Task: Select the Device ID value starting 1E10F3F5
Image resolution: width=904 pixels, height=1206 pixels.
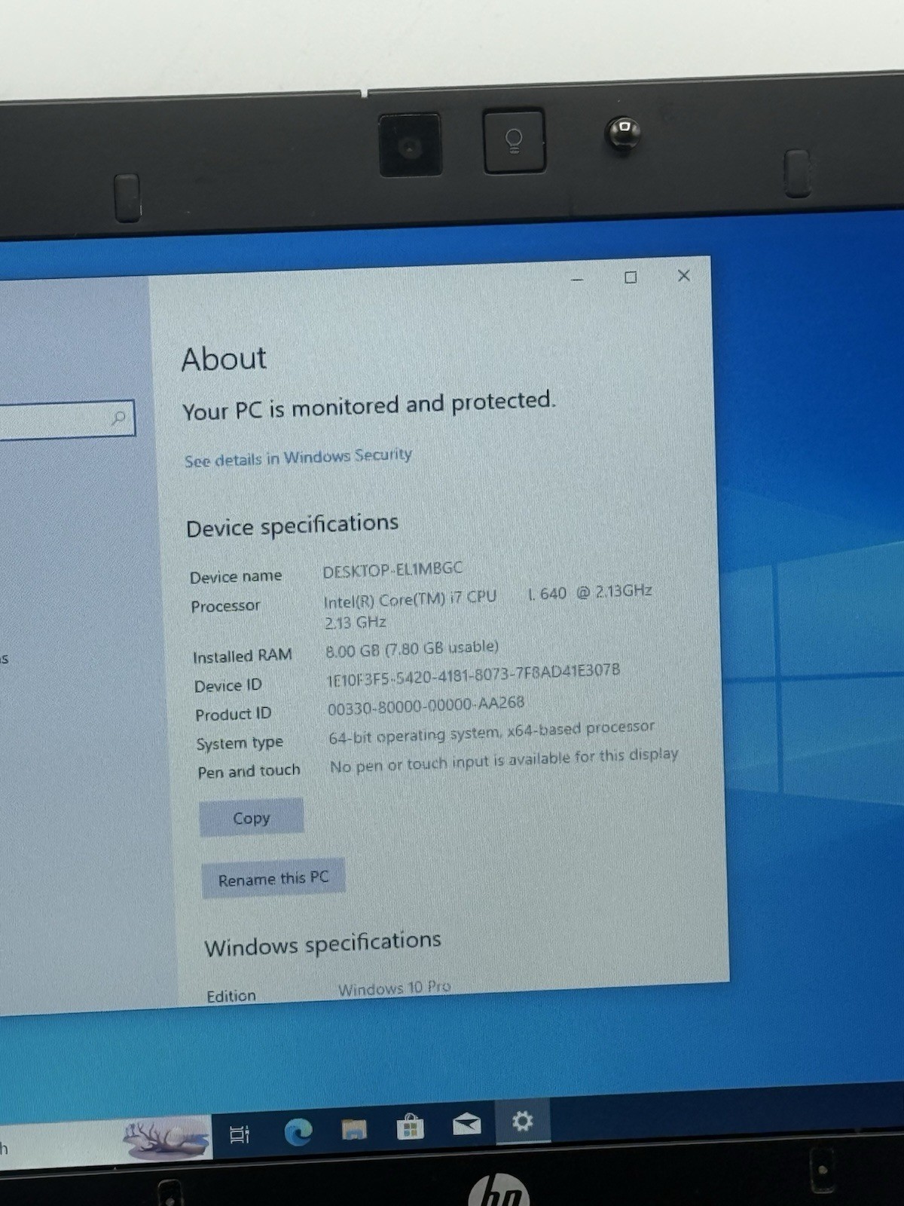Action: tap(473, 675)
